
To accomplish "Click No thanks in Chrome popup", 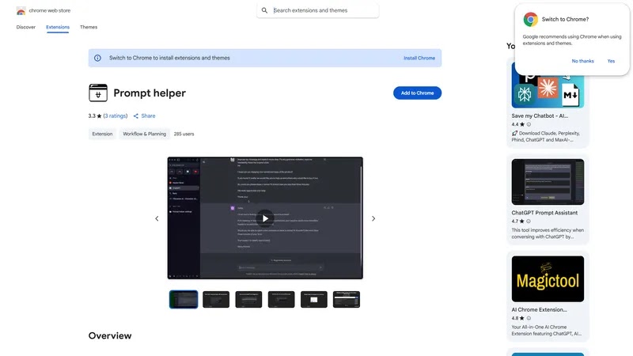I will tap(582, 61).
